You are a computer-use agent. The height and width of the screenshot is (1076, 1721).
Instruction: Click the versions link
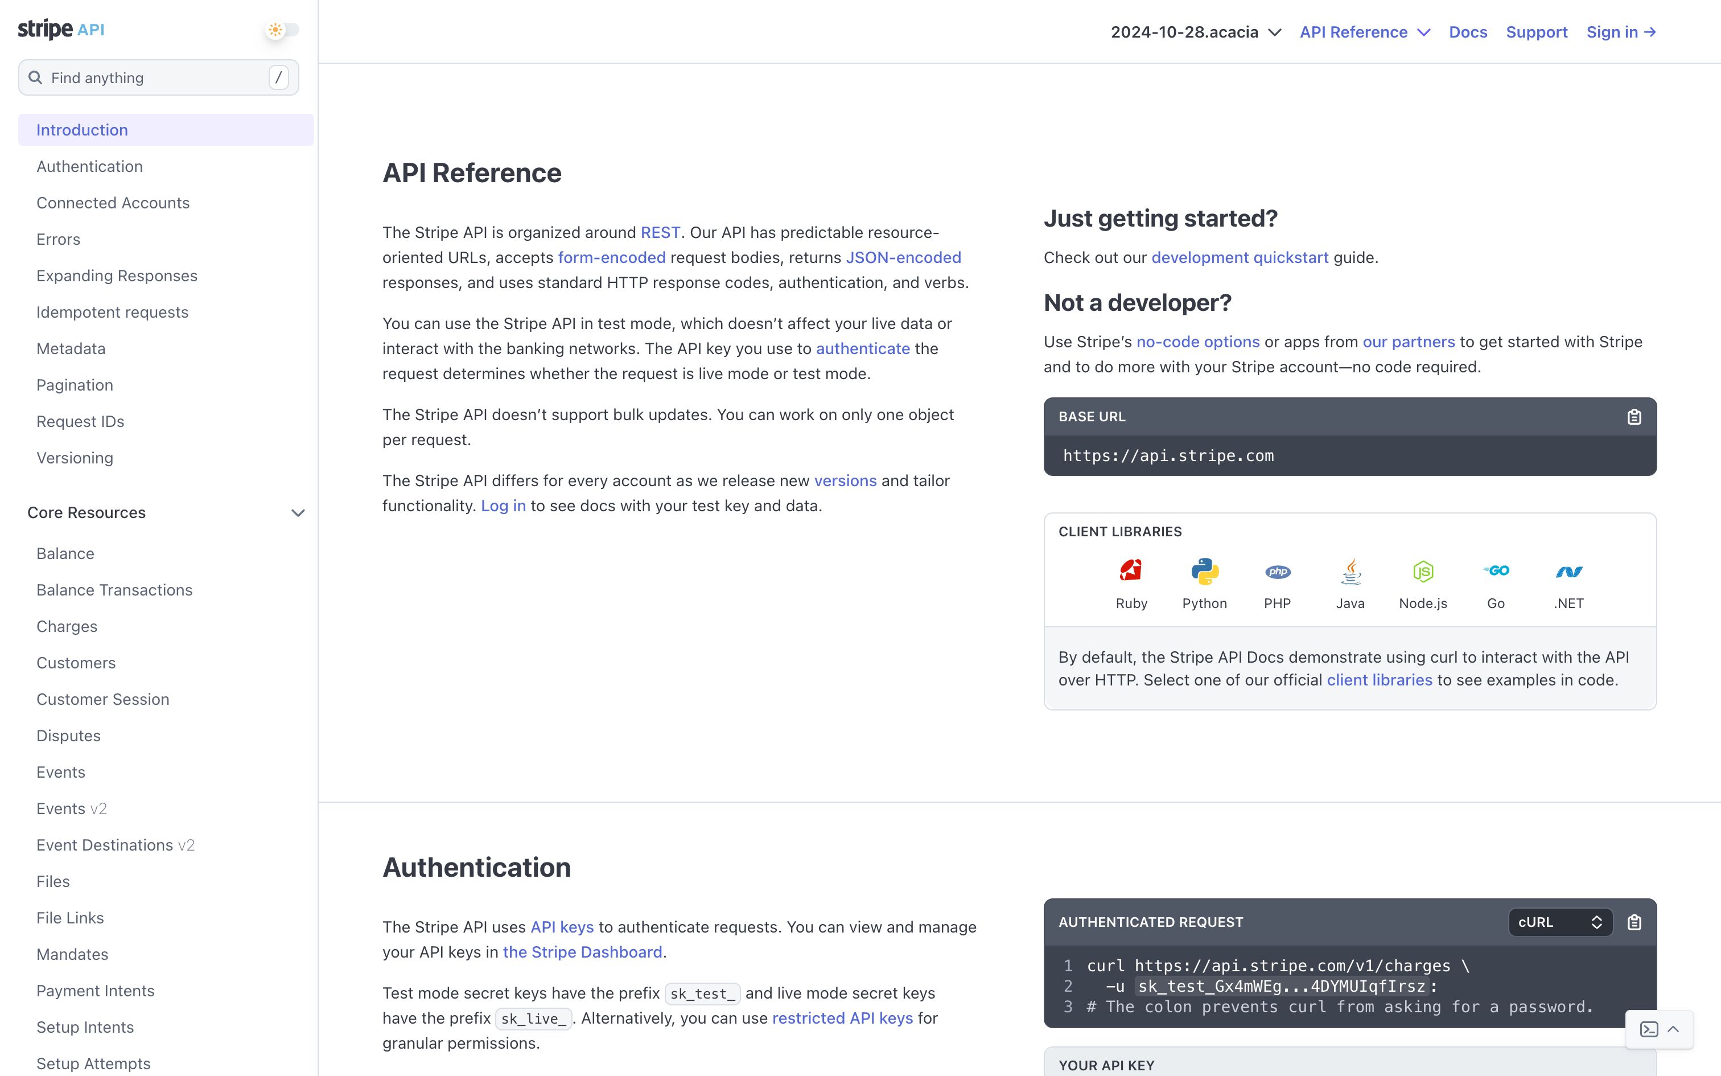click(845, 481)
